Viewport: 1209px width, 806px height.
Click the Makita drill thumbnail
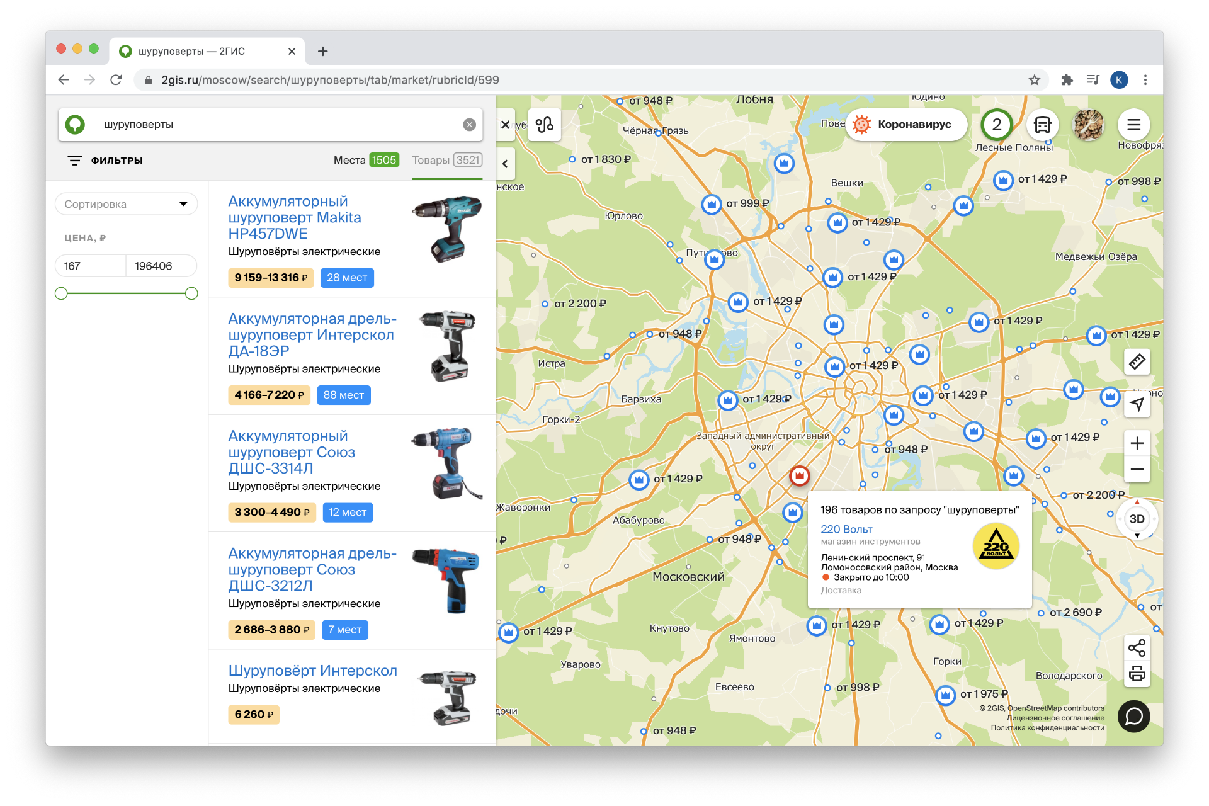447,229
